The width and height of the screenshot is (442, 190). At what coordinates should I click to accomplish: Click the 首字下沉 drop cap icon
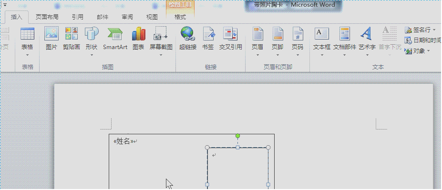(390, 34)
